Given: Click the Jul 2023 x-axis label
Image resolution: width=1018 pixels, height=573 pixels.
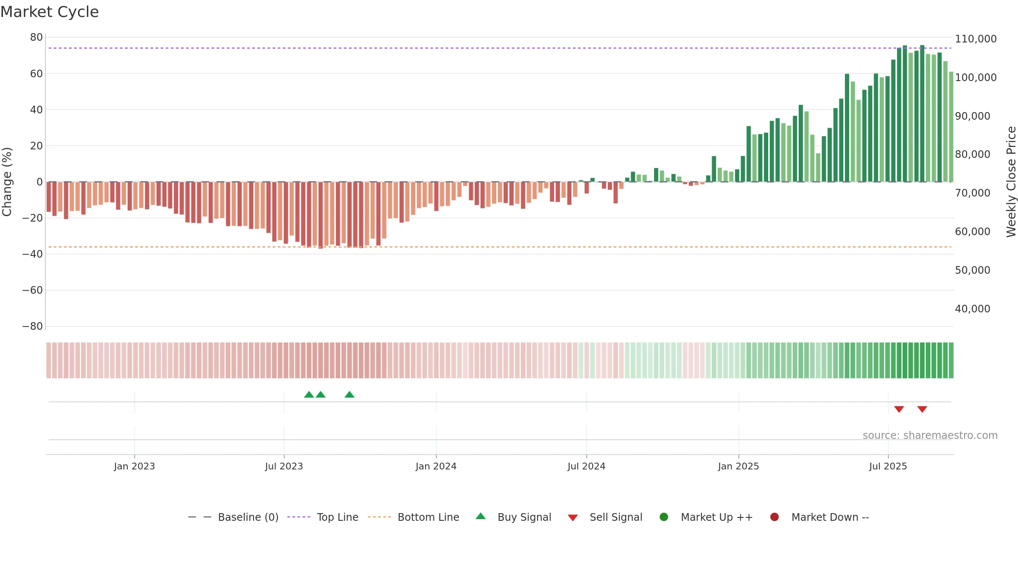Looking at the screenshot, I should (x=284, y=466).
